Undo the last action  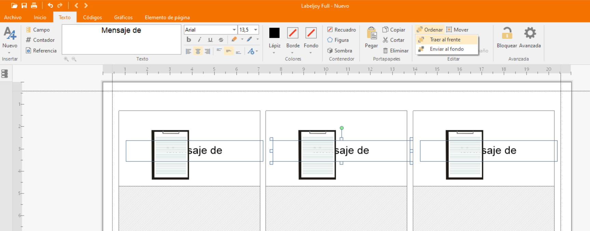[x=50, y=5]
